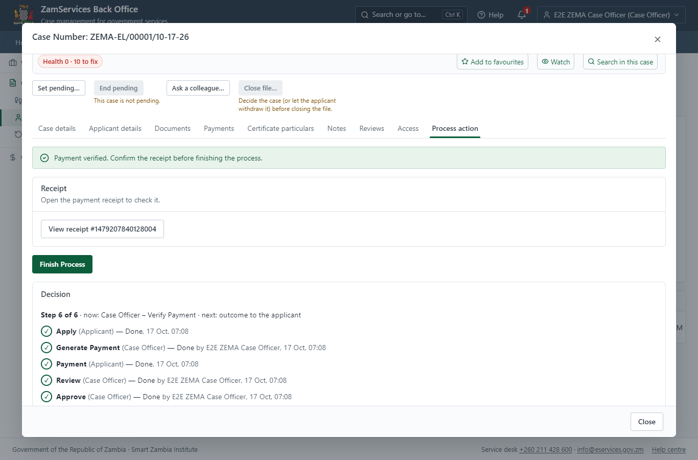Open the Reviews tab
Image resolution: width=698 pixels, height=460 pixels.
(x=371, y=128)
